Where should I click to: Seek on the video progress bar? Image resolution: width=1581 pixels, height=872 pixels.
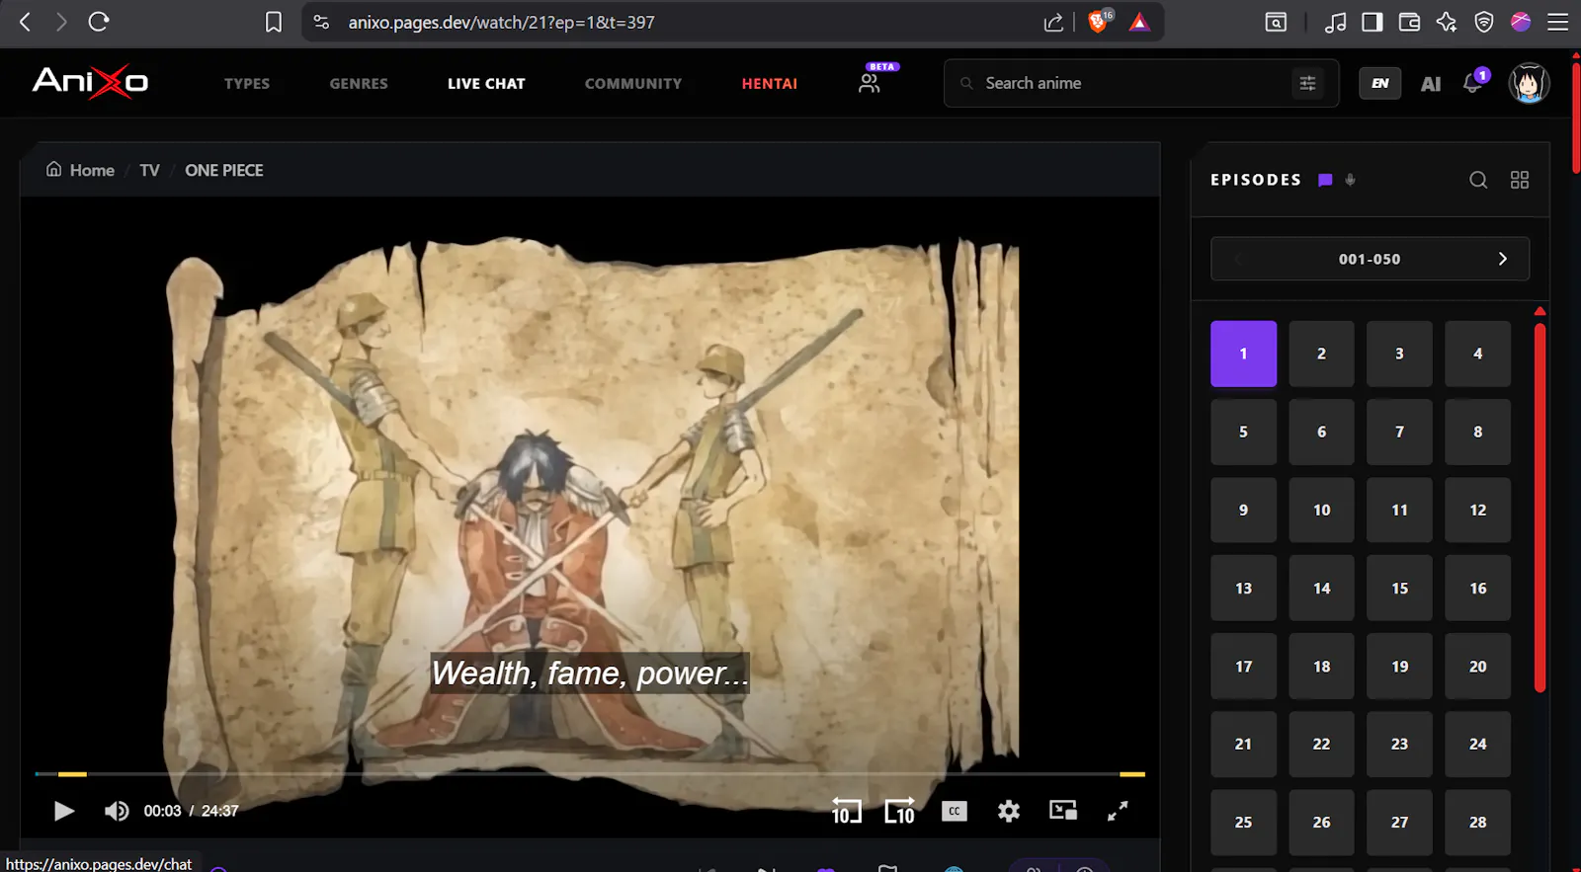coord(590,774)
